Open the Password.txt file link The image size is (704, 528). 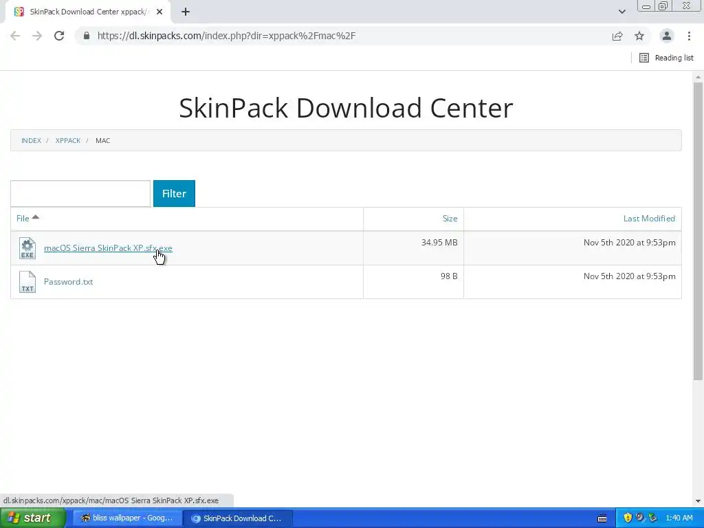68,281
